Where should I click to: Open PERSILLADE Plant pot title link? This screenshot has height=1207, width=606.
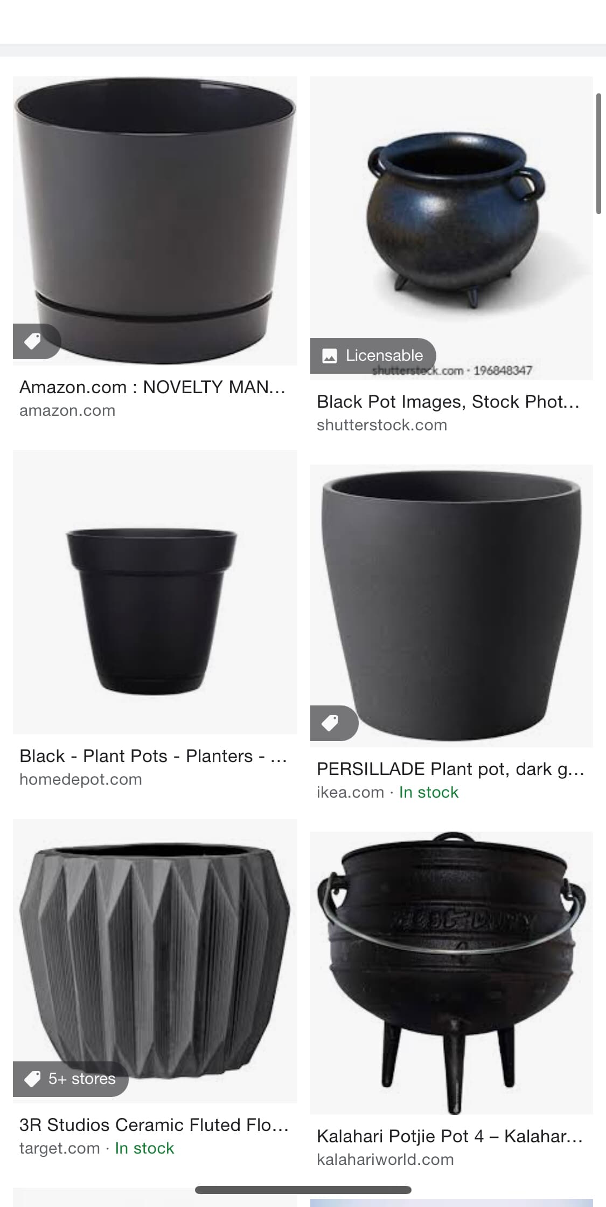451,769
